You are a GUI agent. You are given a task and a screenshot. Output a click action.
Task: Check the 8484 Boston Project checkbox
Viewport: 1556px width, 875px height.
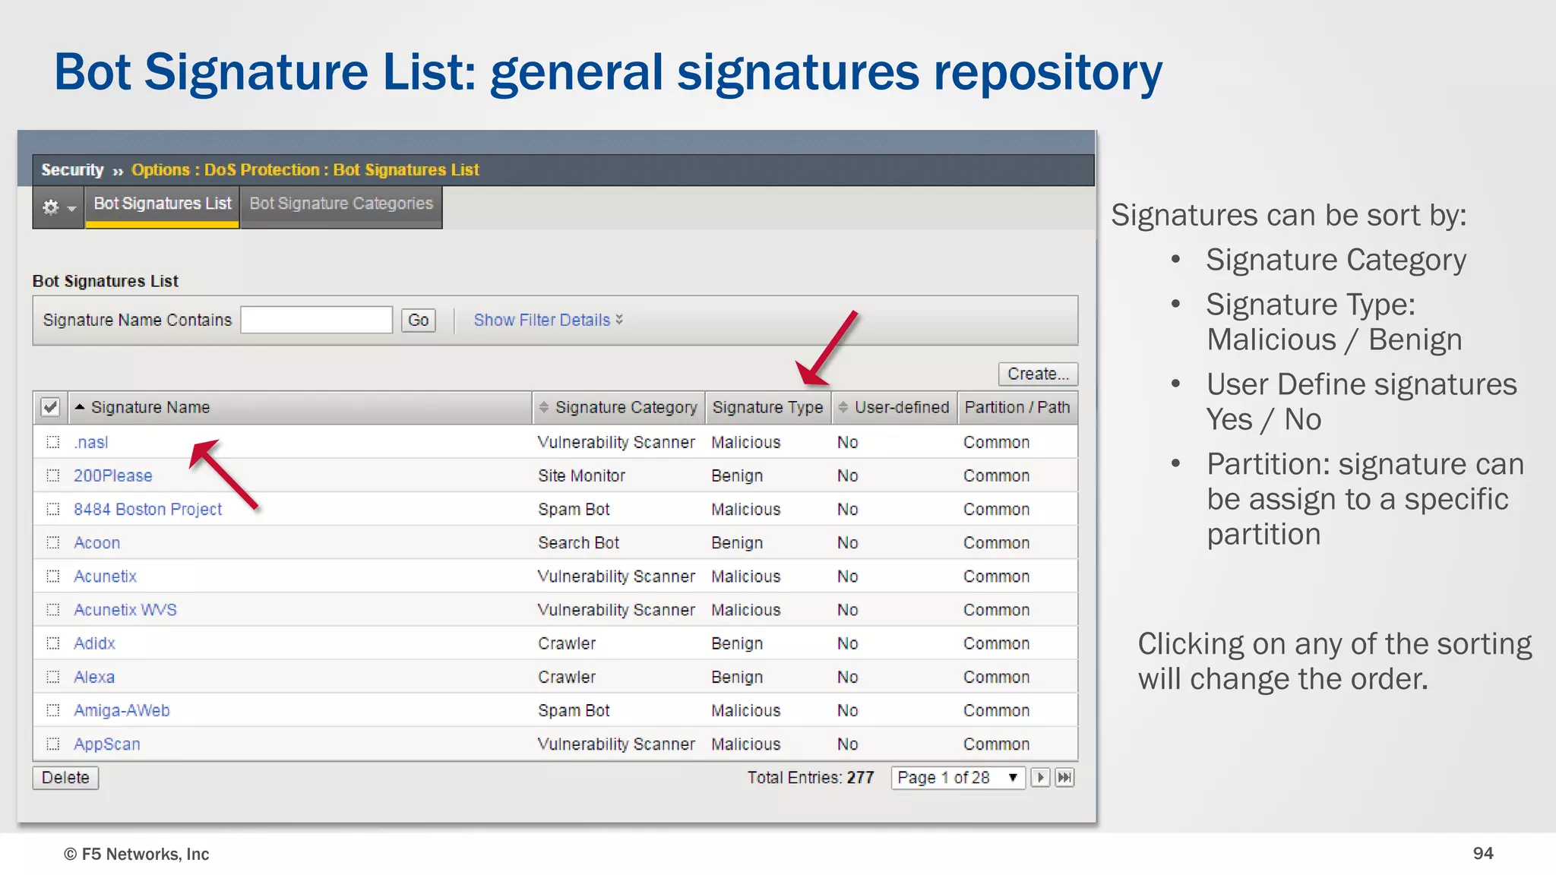(x=53, y=509)
